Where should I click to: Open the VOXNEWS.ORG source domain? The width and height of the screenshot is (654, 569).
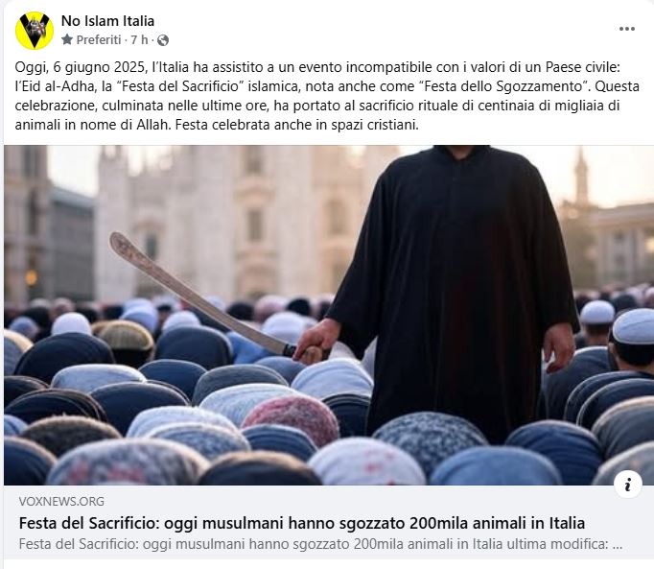(x=61, y=501)
